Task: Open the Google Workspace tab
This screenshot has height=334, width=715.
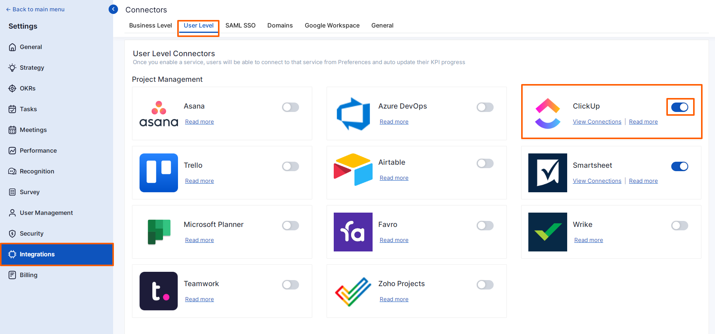Action: (332, 25)
